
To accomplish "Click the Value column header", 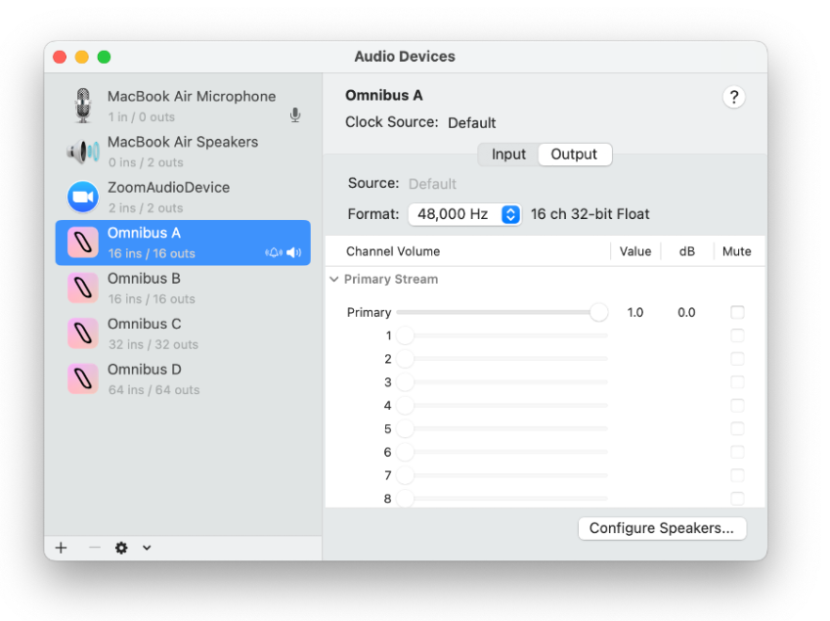I will pos(635,251).
